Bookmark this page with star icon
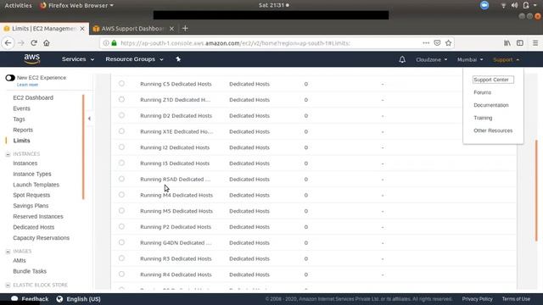The width and height of the screenshot is (543, 305). (x=449, y=43)
